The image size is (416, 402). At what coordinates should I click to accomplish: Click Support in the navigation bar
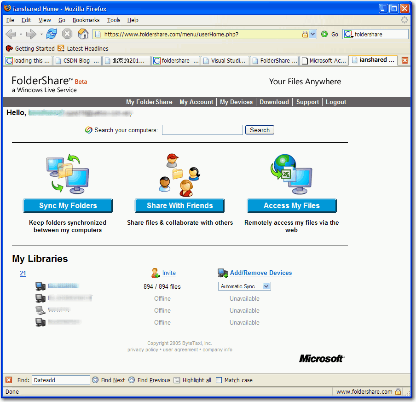point(307,102)
